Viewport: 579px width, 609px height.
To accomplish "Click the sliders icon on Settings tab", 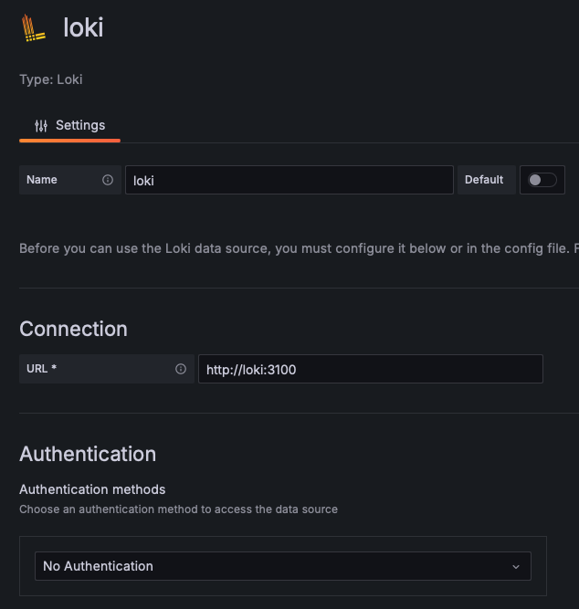I will (41, 126).
